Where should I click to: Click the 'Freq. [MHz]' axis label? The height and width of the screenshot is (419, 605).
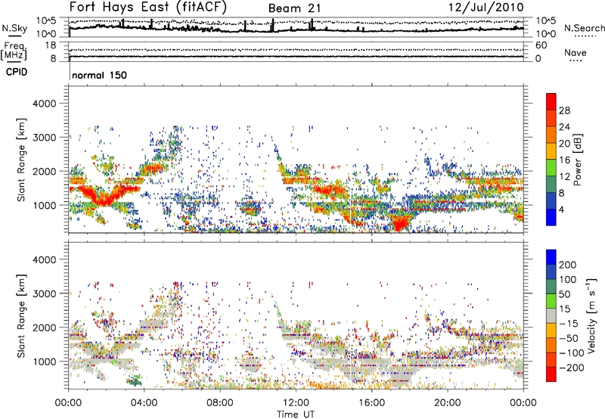click(14, 51)
